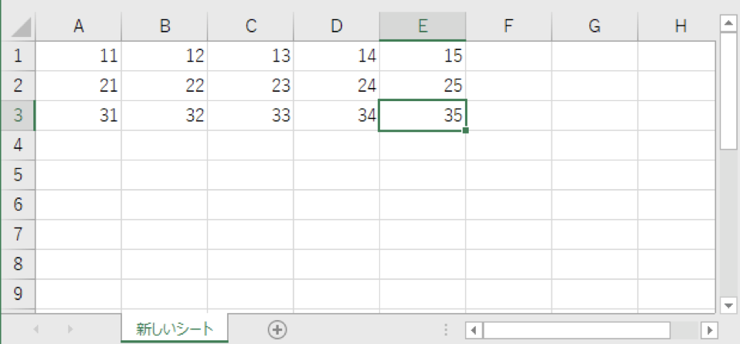Click empty cell F1

[x=509, y=56]
